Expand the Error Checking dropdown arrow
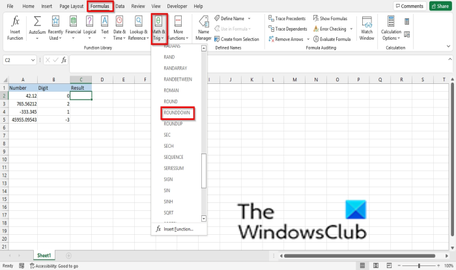456x270 pixels. point(351,29)
